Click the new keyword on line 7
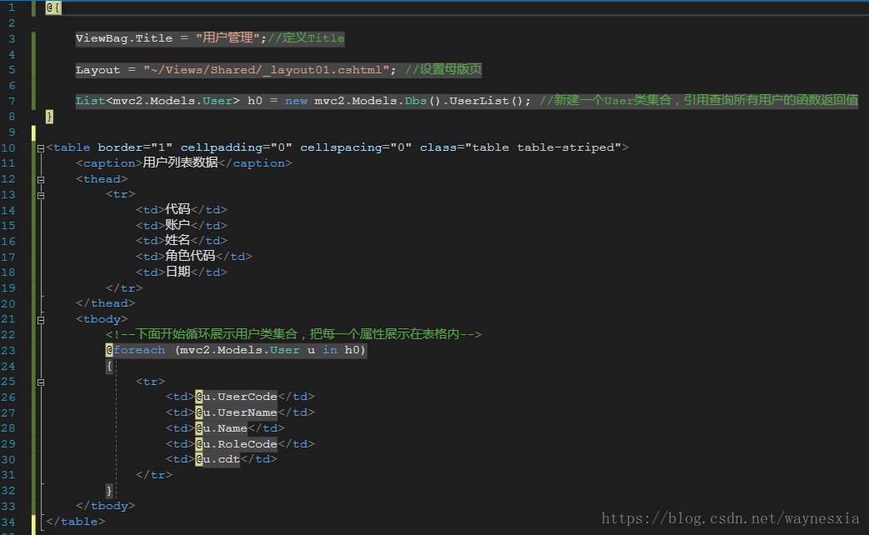The image size is (869, 535). point(296,101)
